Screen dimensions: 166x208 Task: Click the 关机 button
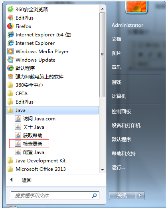click(122, 196)
